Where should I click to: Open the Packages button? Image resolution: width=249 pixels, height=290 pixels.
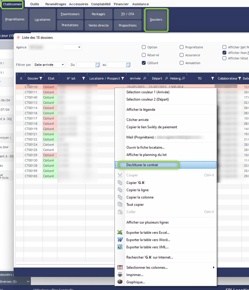pos(98,14)
